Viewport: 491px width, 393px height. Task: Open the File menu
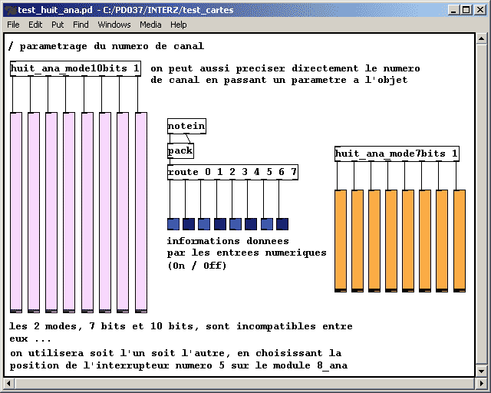point(13,25)
